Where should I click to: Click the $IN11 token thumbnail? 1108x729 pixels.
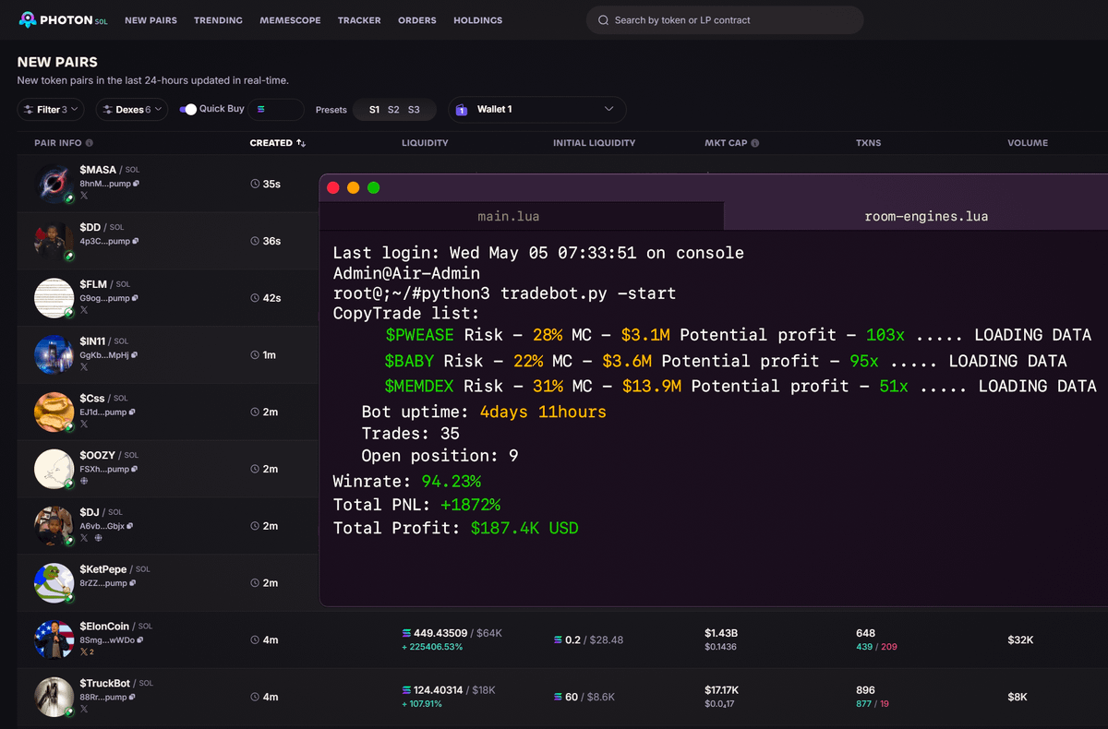54,355
